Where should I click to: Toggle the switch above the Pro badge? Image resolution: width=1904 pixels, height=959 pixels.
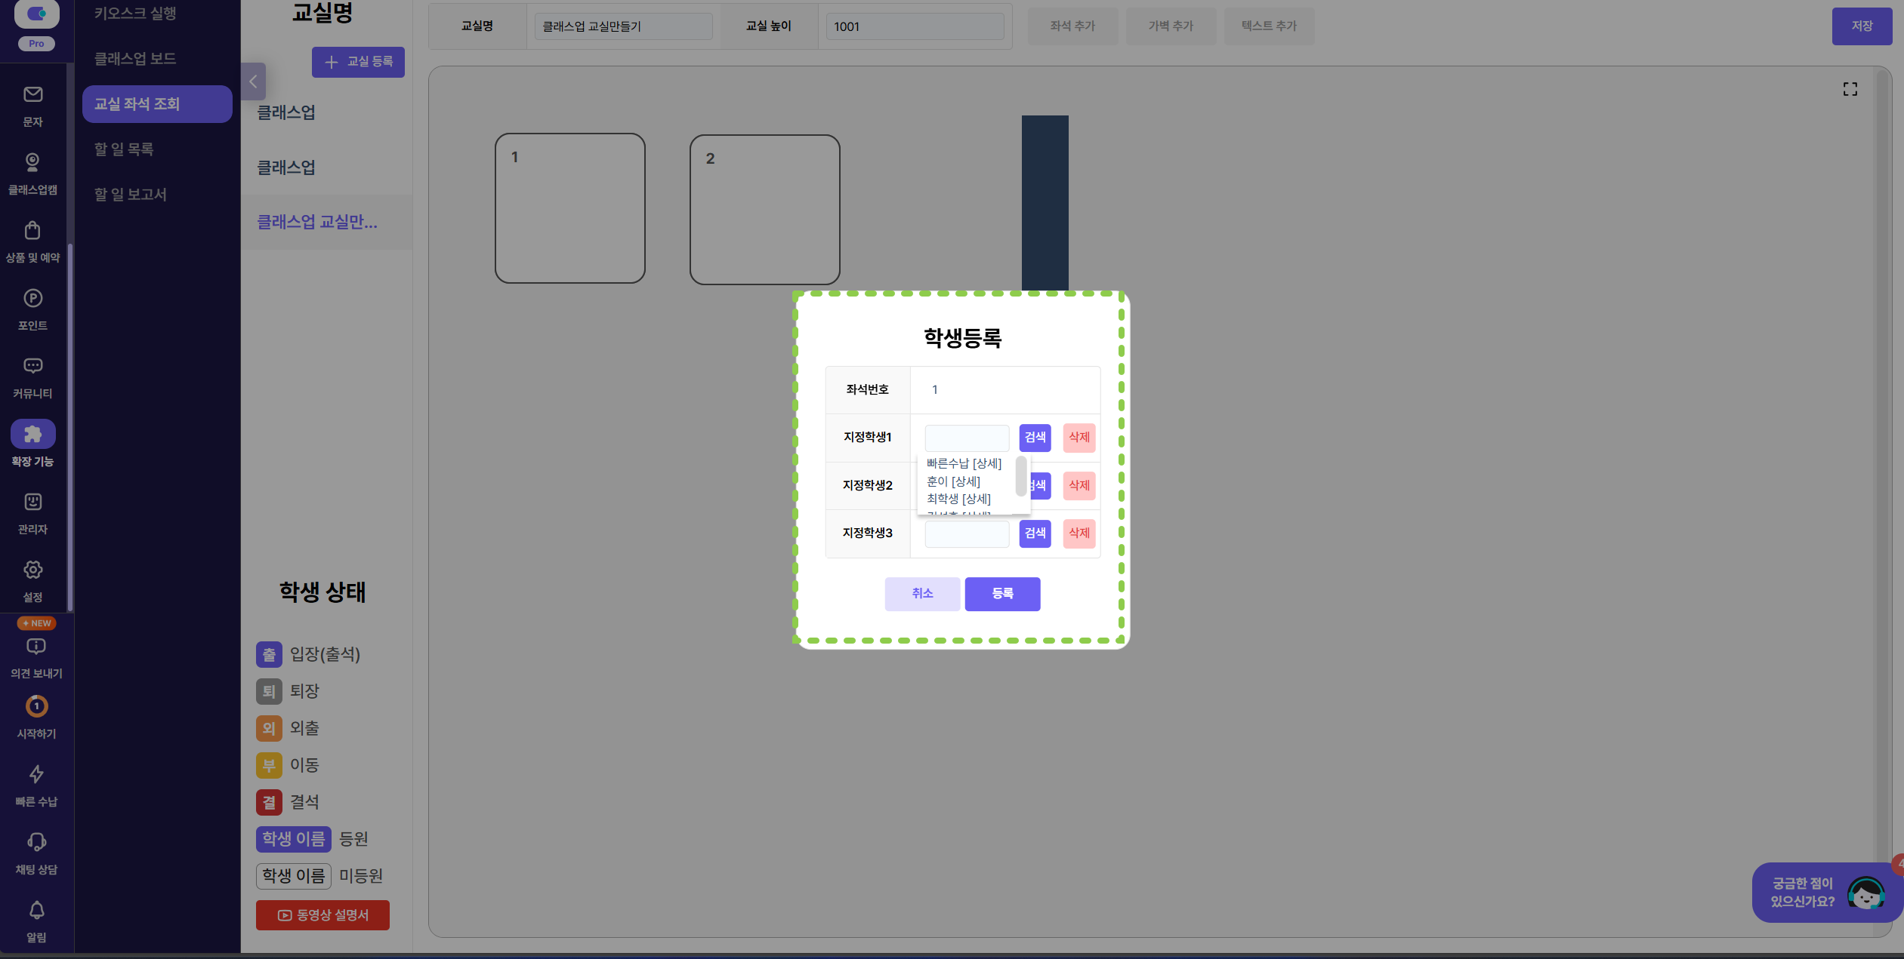click(x=36, y=13)
